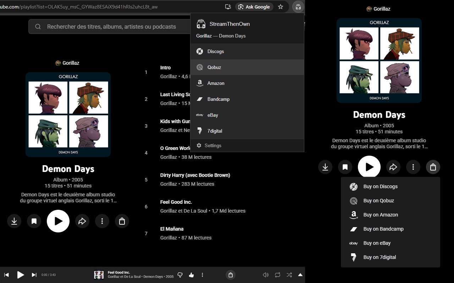Image resolution: width=454 pixels, height=283 pixels.
Task: Click the Demon Days cover in right panel
Action: pos(379,60)
